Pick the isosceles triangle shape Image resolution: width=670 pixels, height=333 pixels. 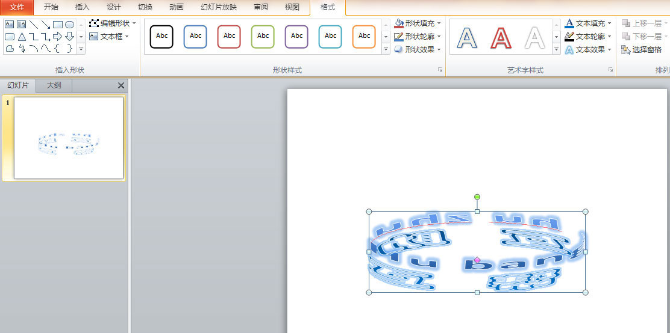[22, 37]
